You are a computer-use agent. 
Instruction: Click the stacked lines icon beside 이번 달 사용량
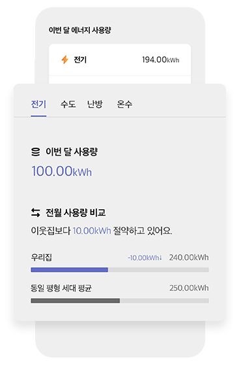tap(36, 152)
